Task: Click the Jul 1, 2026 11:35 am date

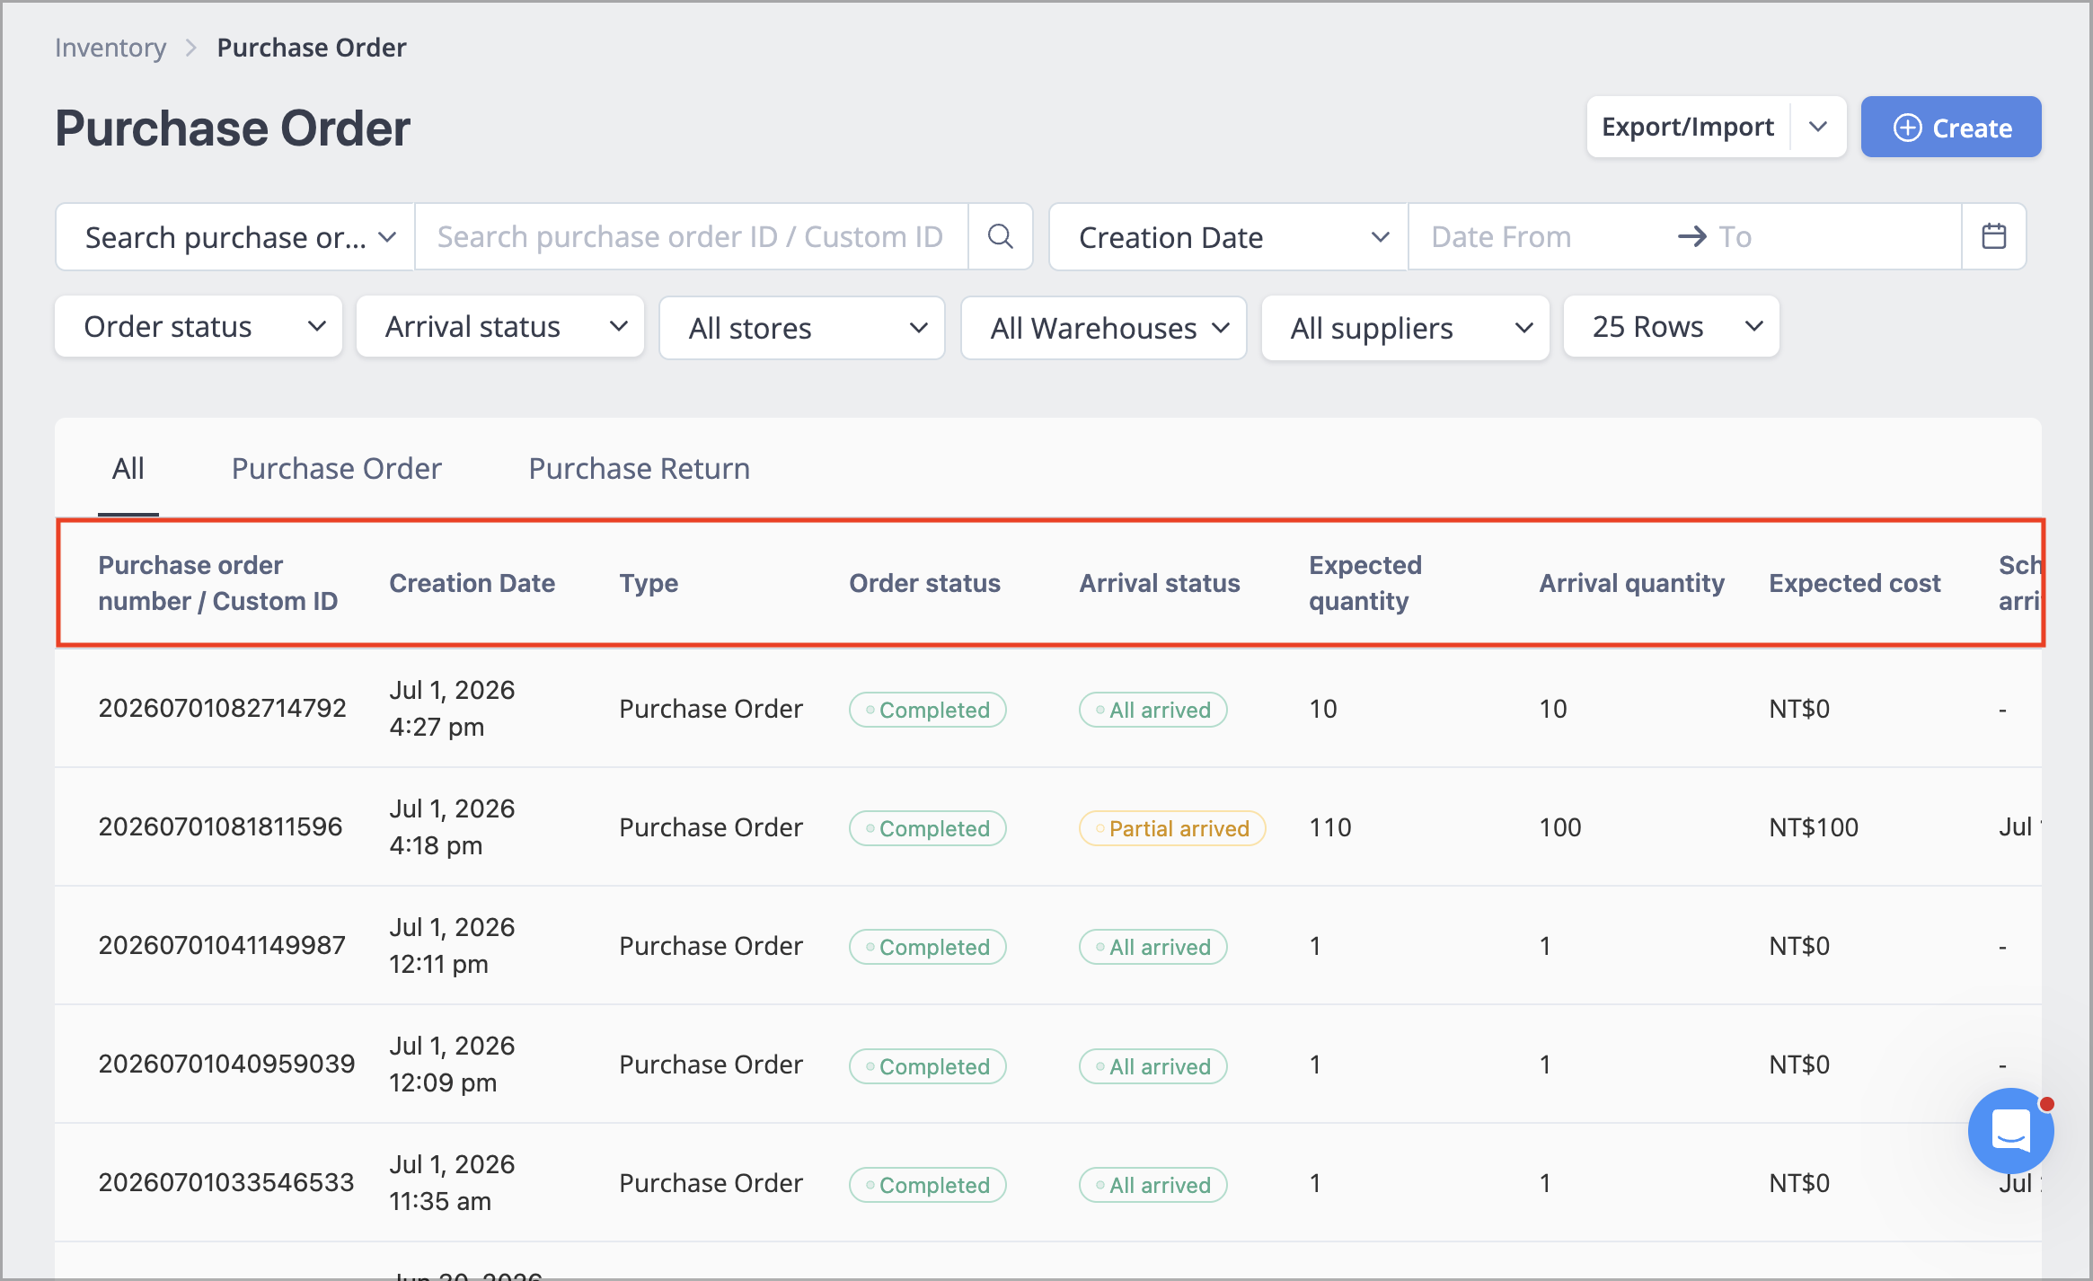Action: (453, 1182)
